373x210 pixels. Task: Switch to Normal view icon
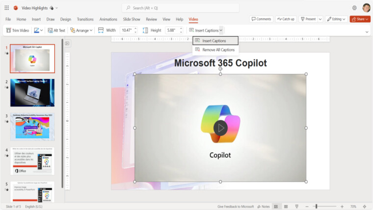click(276, 207)
